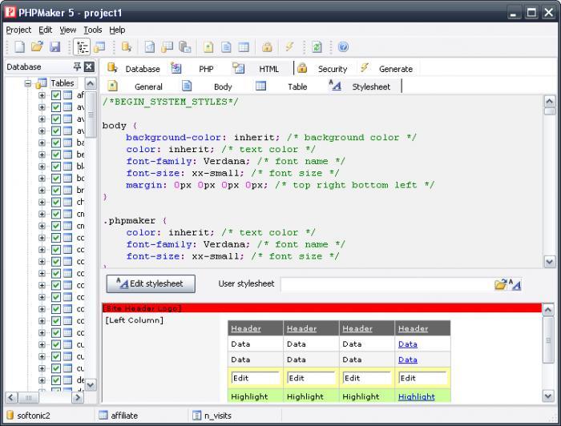The image size is (561, 426).
Task: Click the second 'Data' link in preview
Action: (407, 360)
